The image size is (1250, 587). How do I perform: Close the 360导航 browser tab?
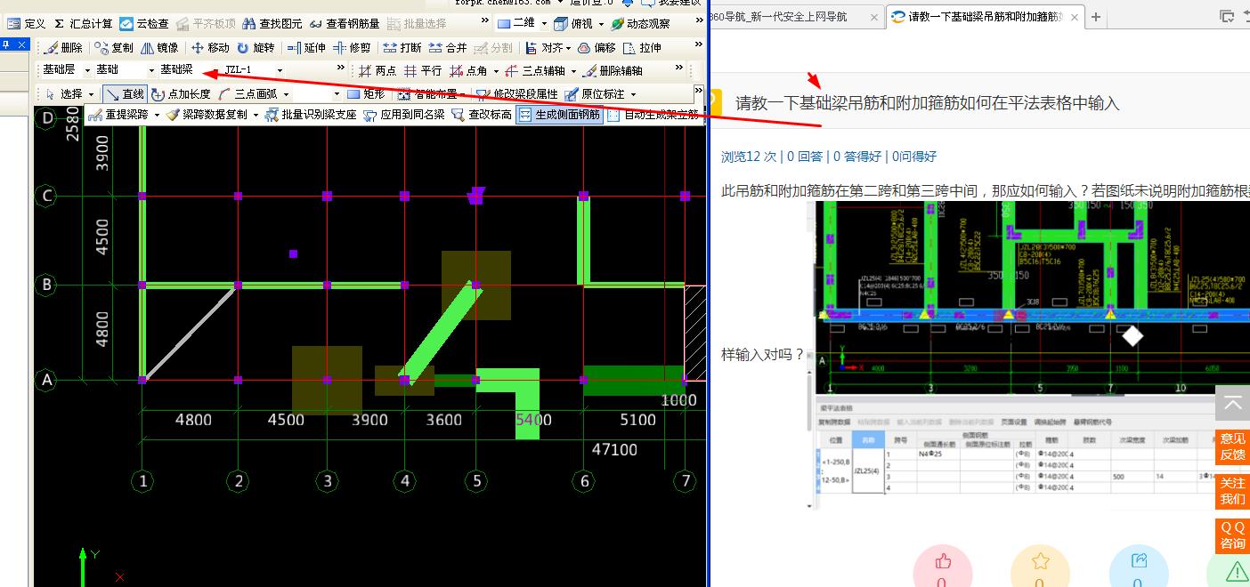(874, 17)
